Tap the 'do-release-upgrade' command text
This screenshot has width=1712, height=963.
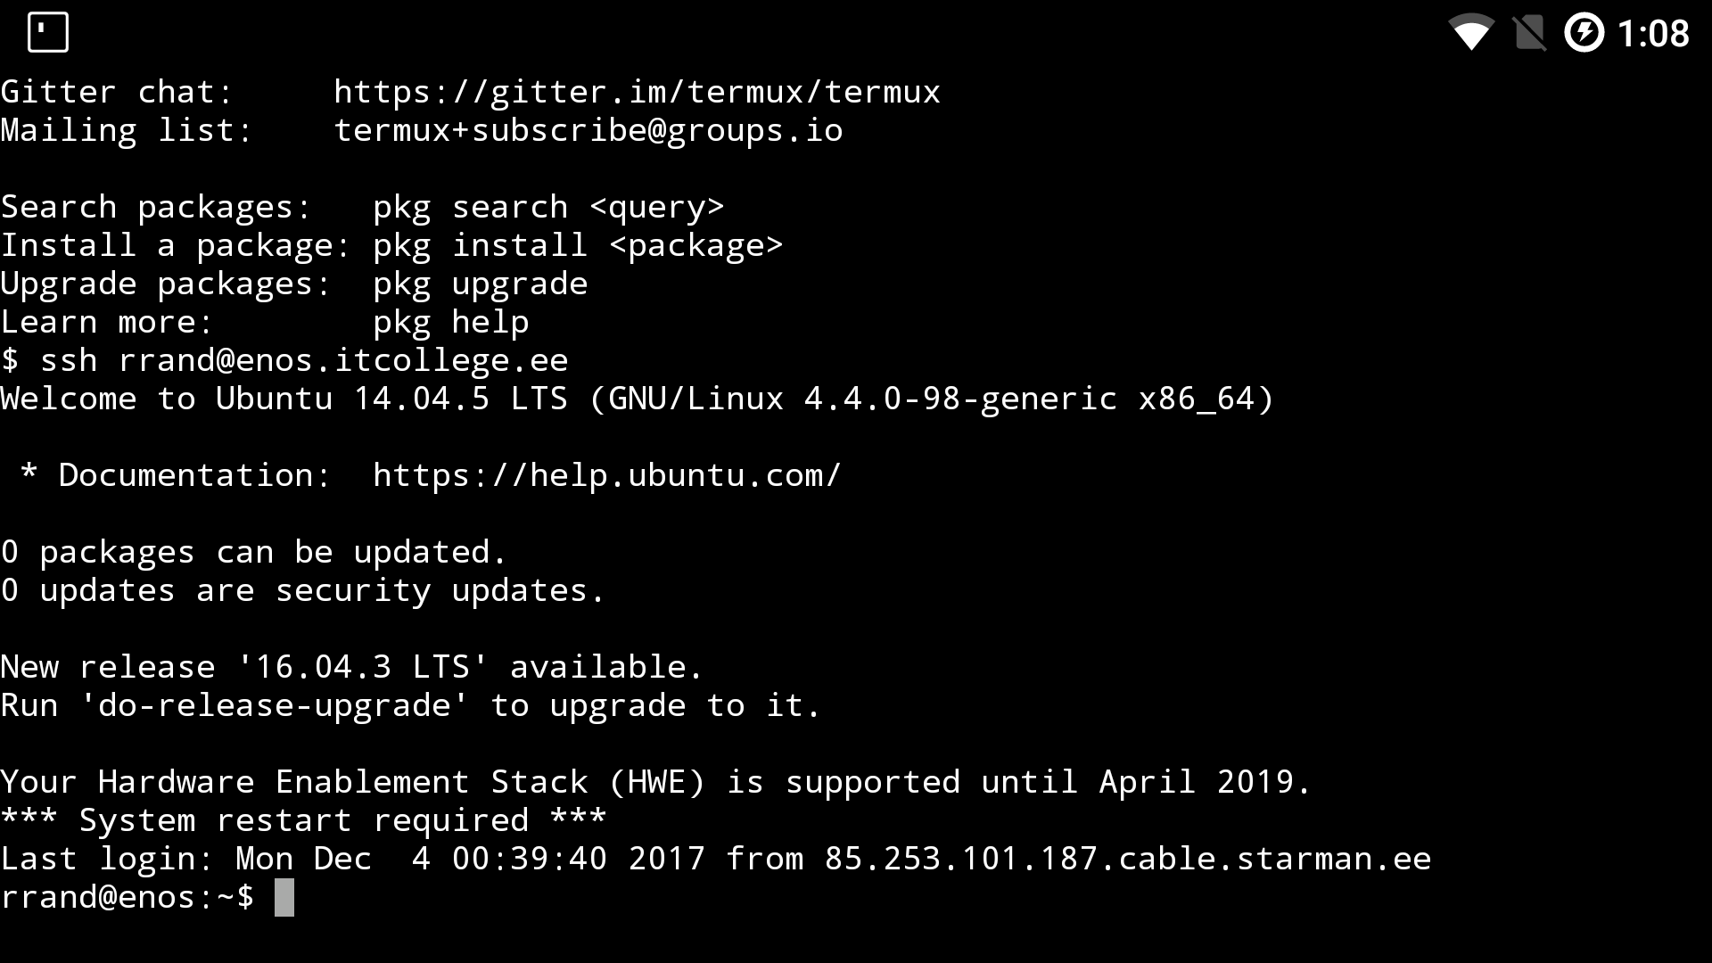[274, 705]
